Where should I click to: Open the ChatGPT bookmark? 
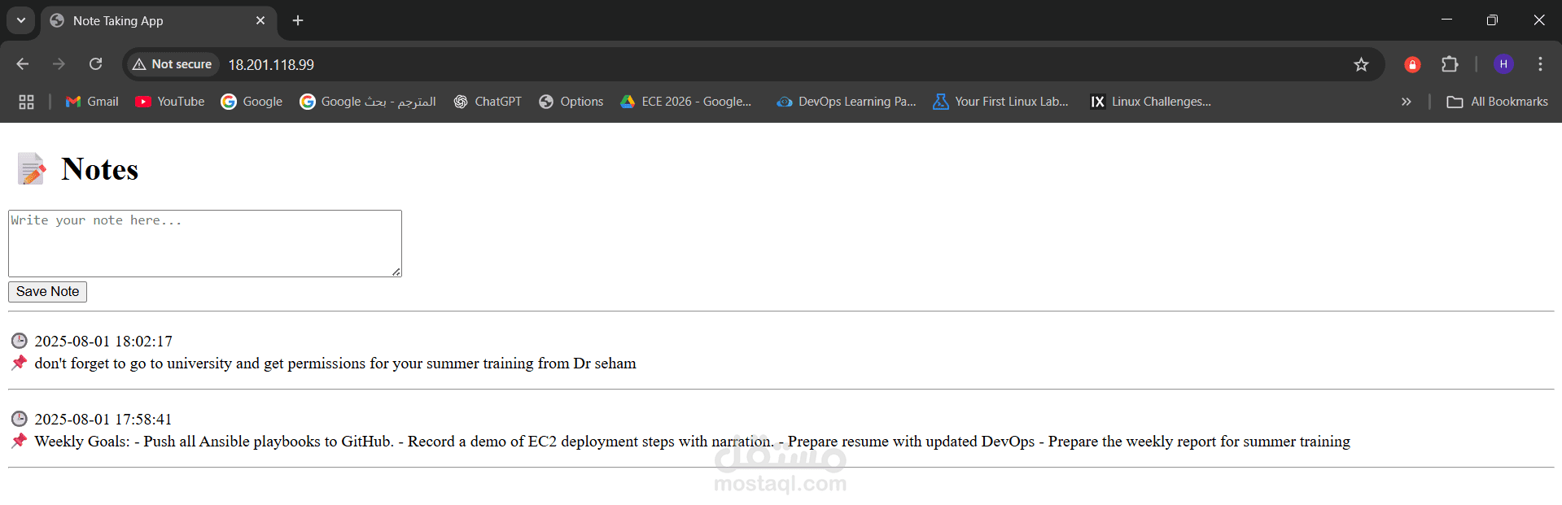[x=488, y=102]
